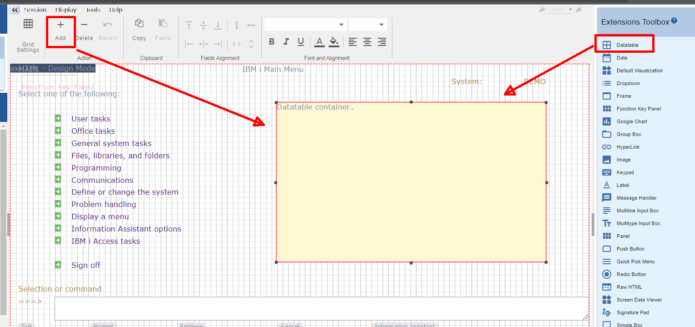Toggle italic formatting

pyautogui.click(x=286, y=41)
